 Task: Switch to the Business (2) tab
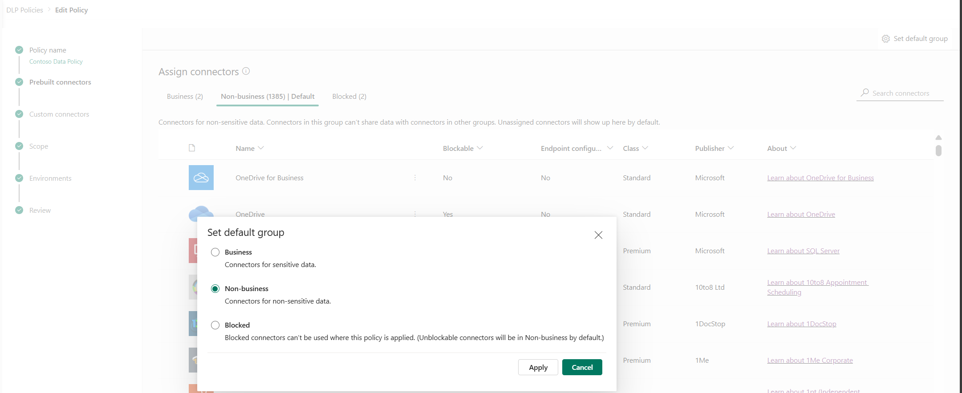point(185,97)
